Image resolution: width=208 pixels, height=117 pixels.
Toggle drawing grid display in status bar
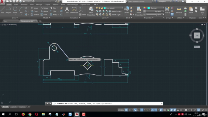(x=126, y=110)
